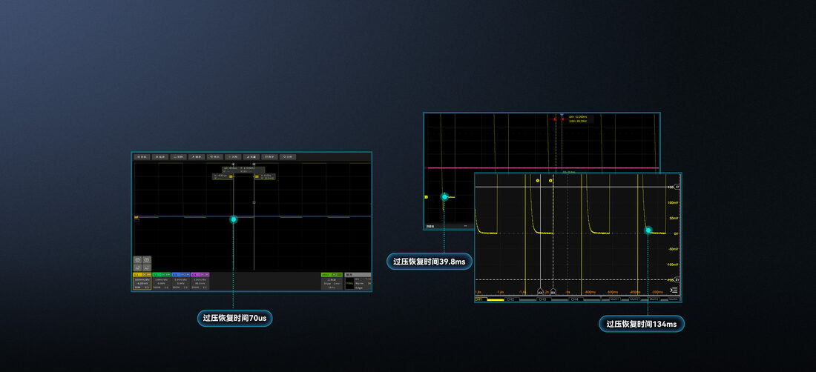Click the blue trigger position triangle marker
816x372 pixels.
tap(562, 114)
